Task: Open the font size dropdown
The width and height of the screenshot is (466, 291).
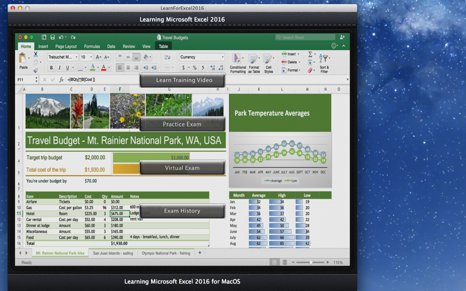Action: point(91,57)
